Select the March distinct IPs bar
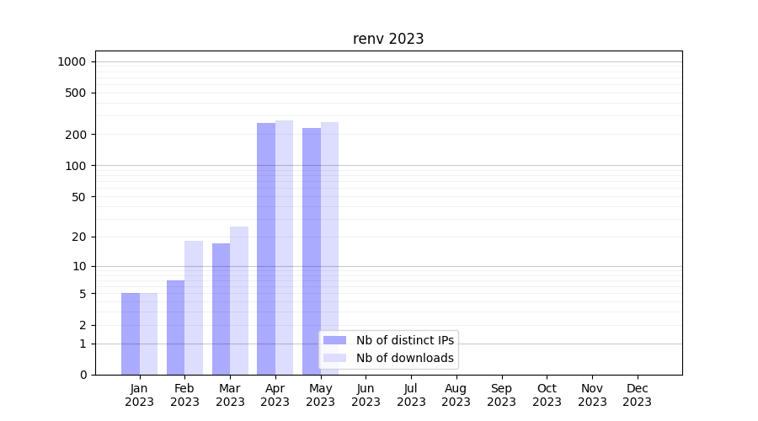 pyautogui.click(x=221, y=309)
